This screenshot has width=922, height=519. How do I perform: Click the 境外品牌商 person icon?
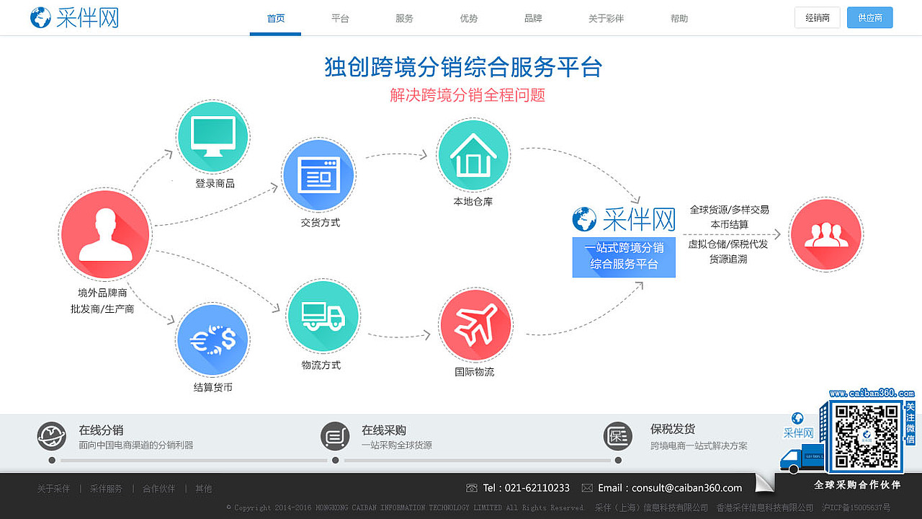[105, 234]
